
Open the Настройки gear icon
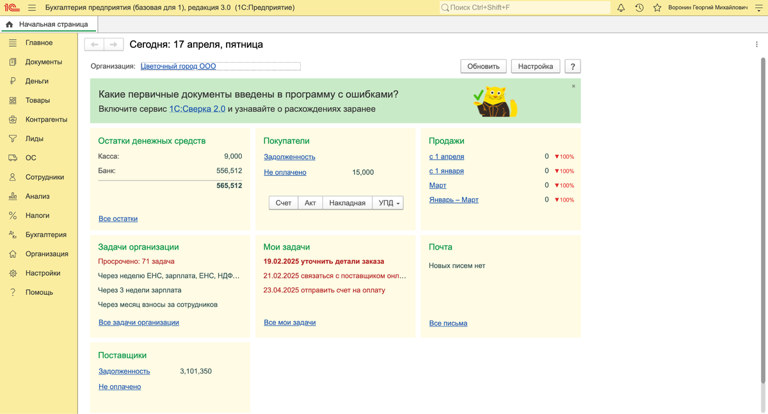12,273
